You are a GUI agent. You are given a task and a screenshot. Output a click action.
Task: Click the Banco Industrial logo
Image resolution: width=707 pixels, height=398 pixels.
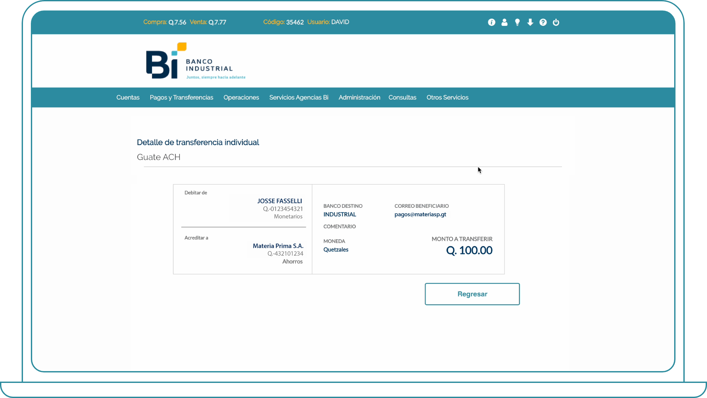[x=196, y=61]
